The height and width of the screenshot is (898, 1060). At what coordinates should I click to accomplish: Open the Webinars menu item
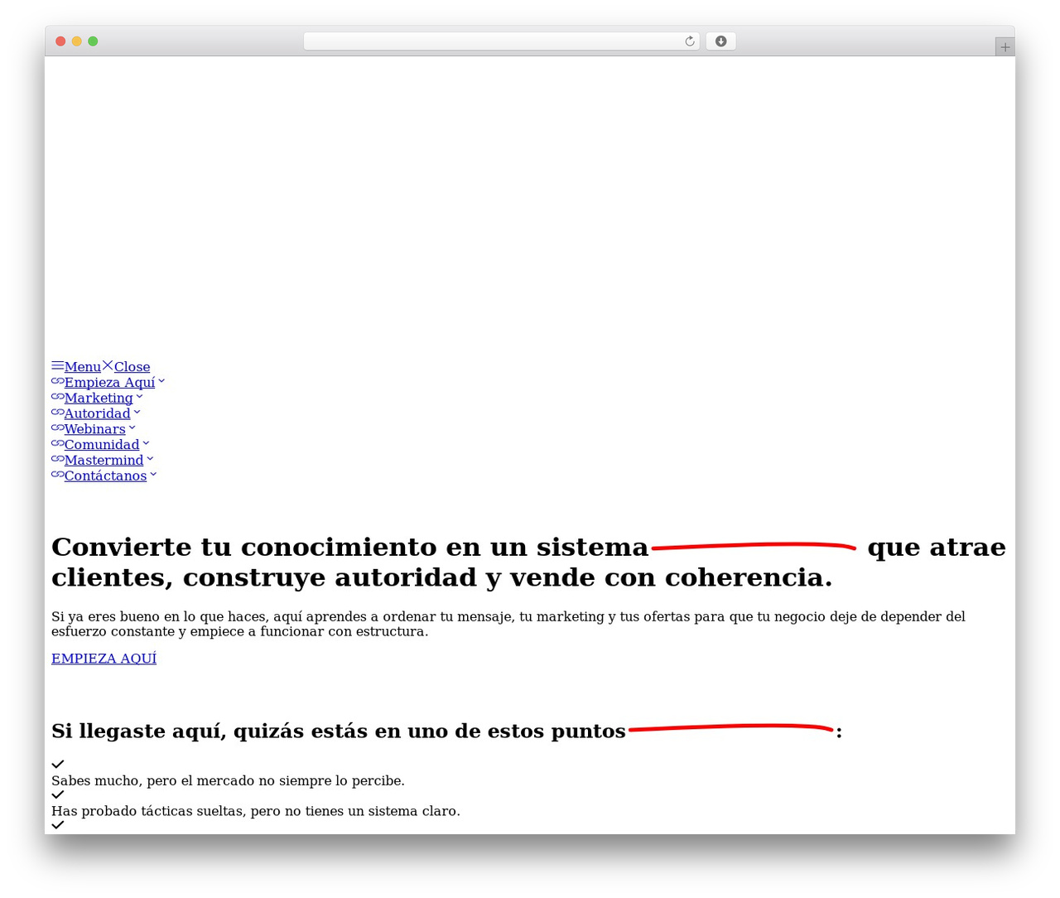(x=94, y=429)
